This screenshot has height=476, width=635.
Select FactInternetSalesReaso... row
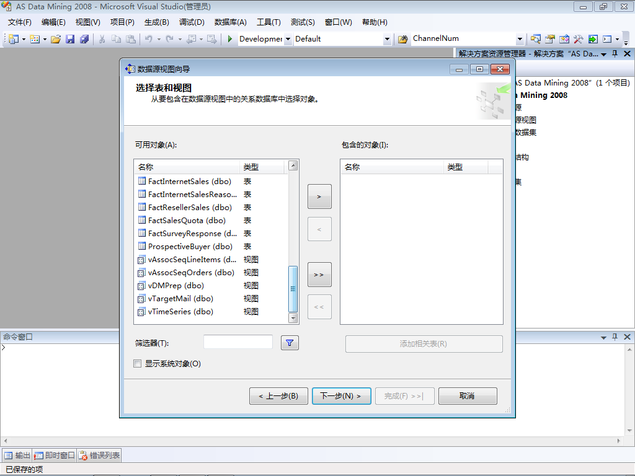tap(212, 194)
